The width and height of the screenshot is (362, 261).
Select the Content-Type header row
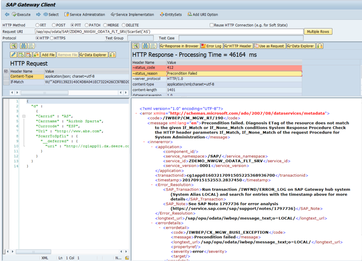tap(69, 76)
